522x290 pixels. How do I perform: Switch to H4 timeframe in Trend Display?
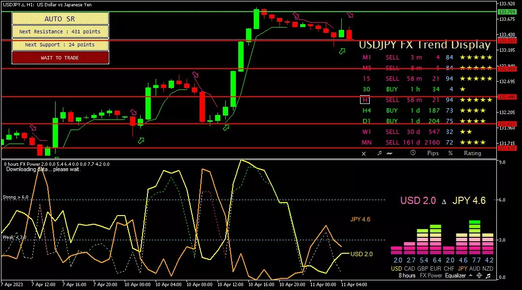[x=366, y=111]
